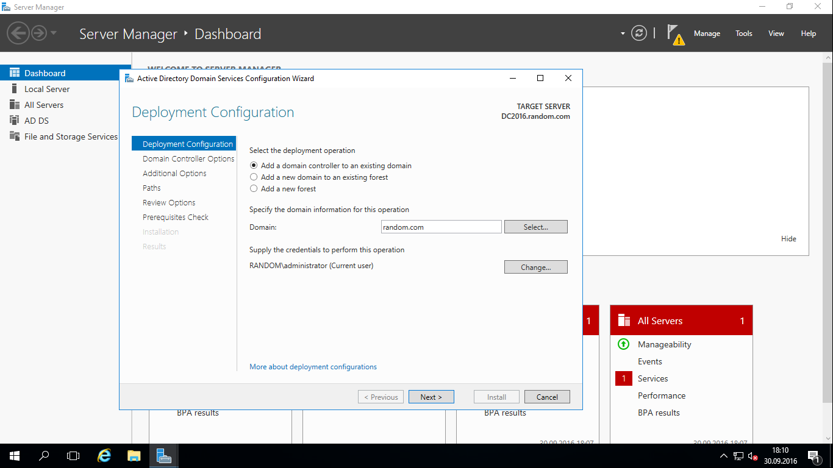Select Add a new domain to existing forest
This screenshot has width=833, height=468.
point(319,177)
